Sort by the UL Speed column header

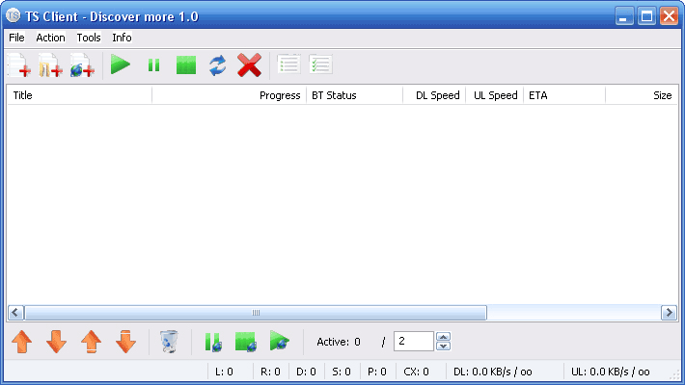[x=495, y=95]
